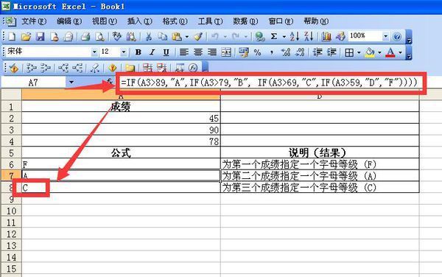This screenshot has width=442, height=277.
Task: Copy selection using the Copy icon
Action: click(x=162, y=37)
